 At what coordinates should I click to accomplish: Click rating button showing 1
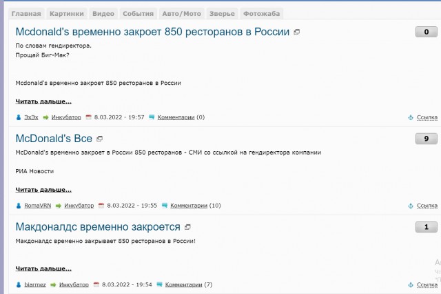pos(426,227)
